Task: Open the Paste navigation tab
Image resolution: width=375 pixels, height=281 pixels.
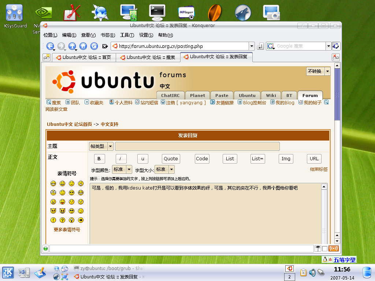Action: pos(222,95)
